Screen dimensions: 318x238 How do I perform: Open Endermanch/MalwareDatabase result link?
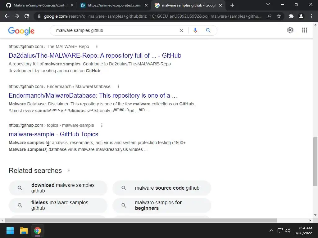(93, 95)
